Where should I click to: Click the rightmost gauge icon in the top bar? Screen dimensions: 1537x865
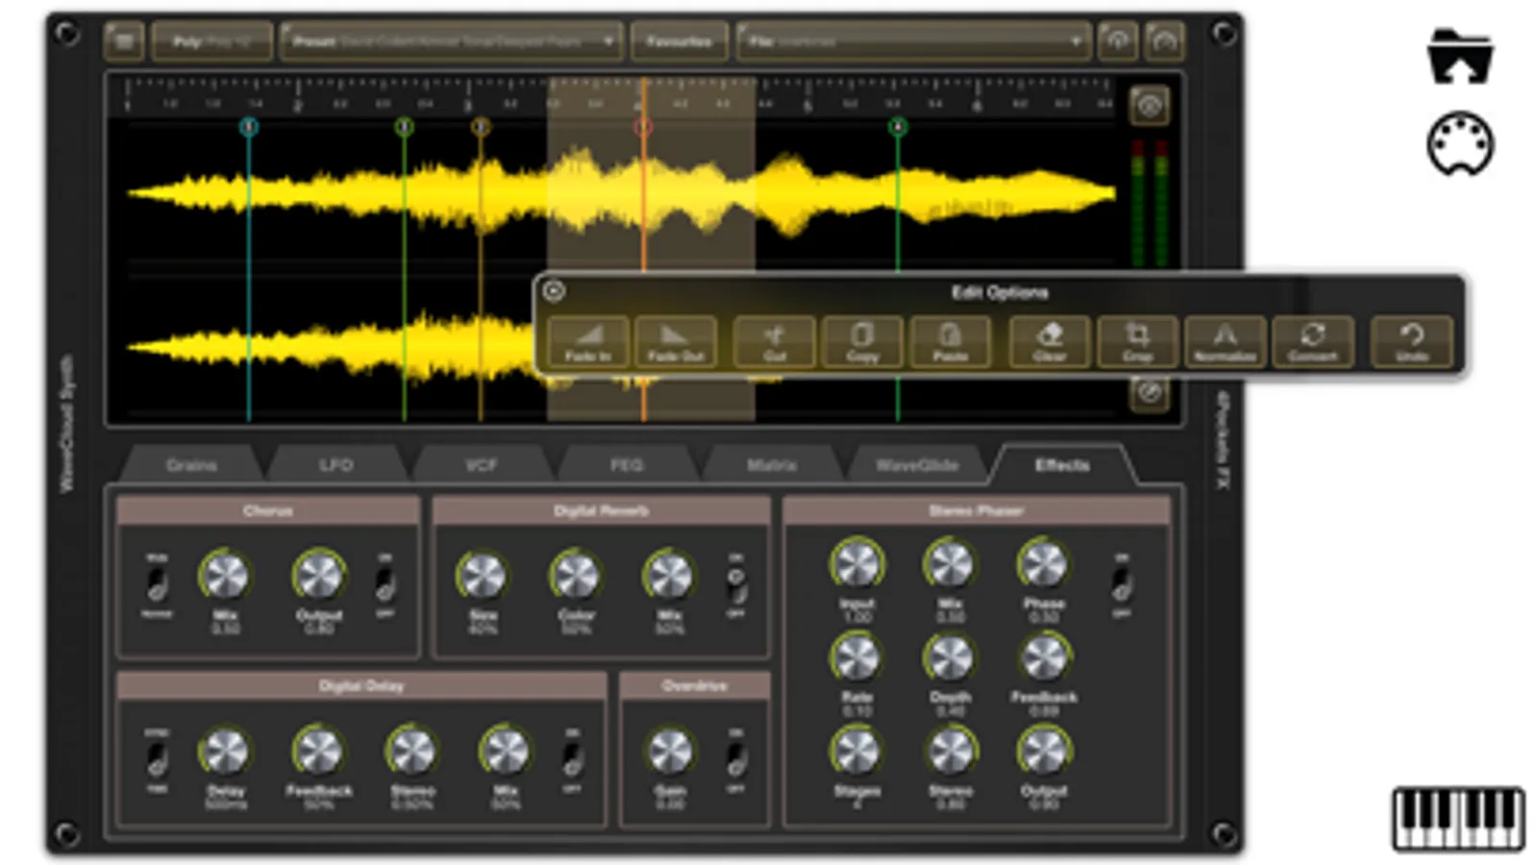pyautogui.click(x=1164, y=41)
